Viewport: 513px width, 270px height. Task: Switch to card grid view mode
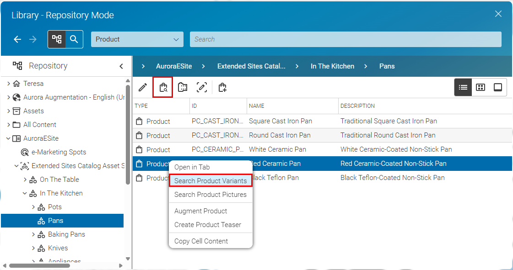[480, 87]
